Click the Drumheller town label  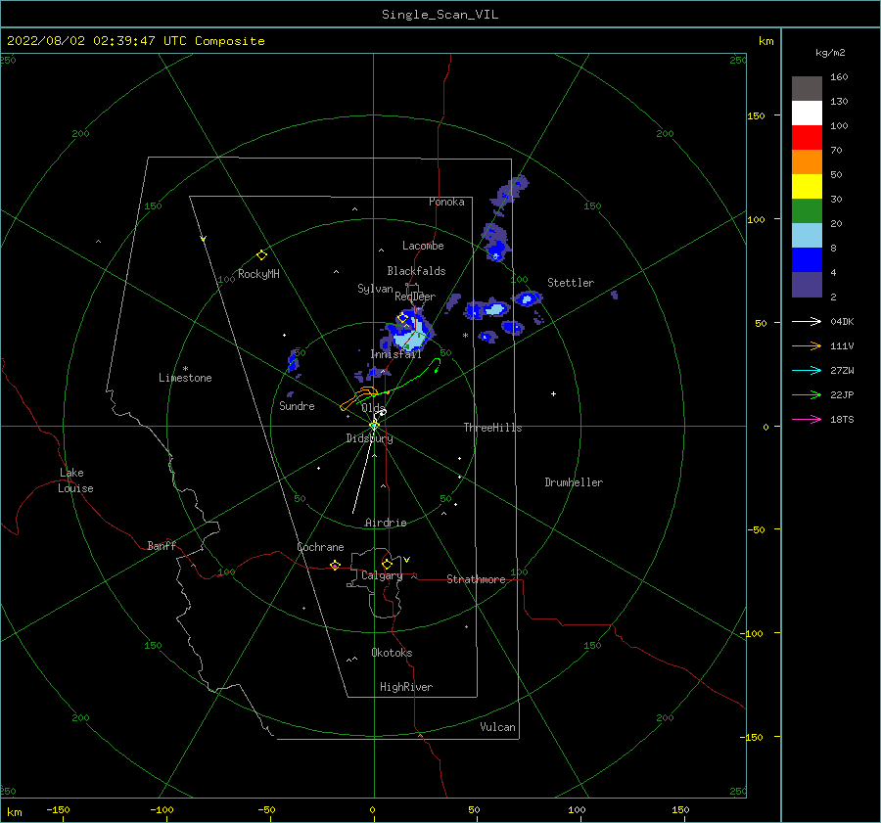click(x=574, y=482)
